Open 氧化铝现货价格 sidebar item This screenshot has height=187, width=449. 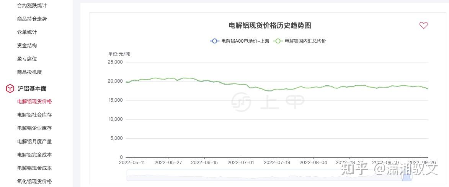point(34,181)
